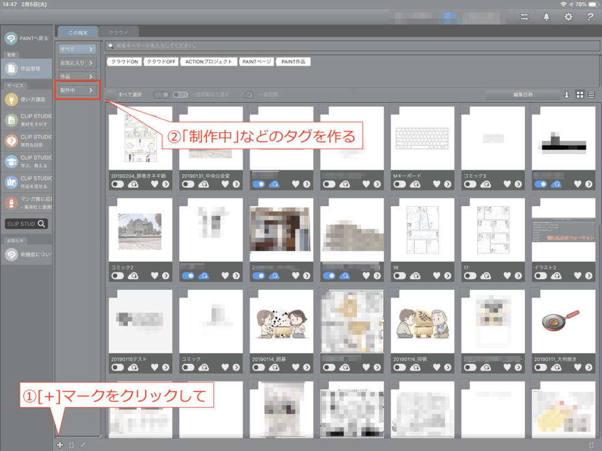Toggle cloud sync switch for 20190204_豚巻きネギ鍋
602x451 pixels.
coord(117,185)
